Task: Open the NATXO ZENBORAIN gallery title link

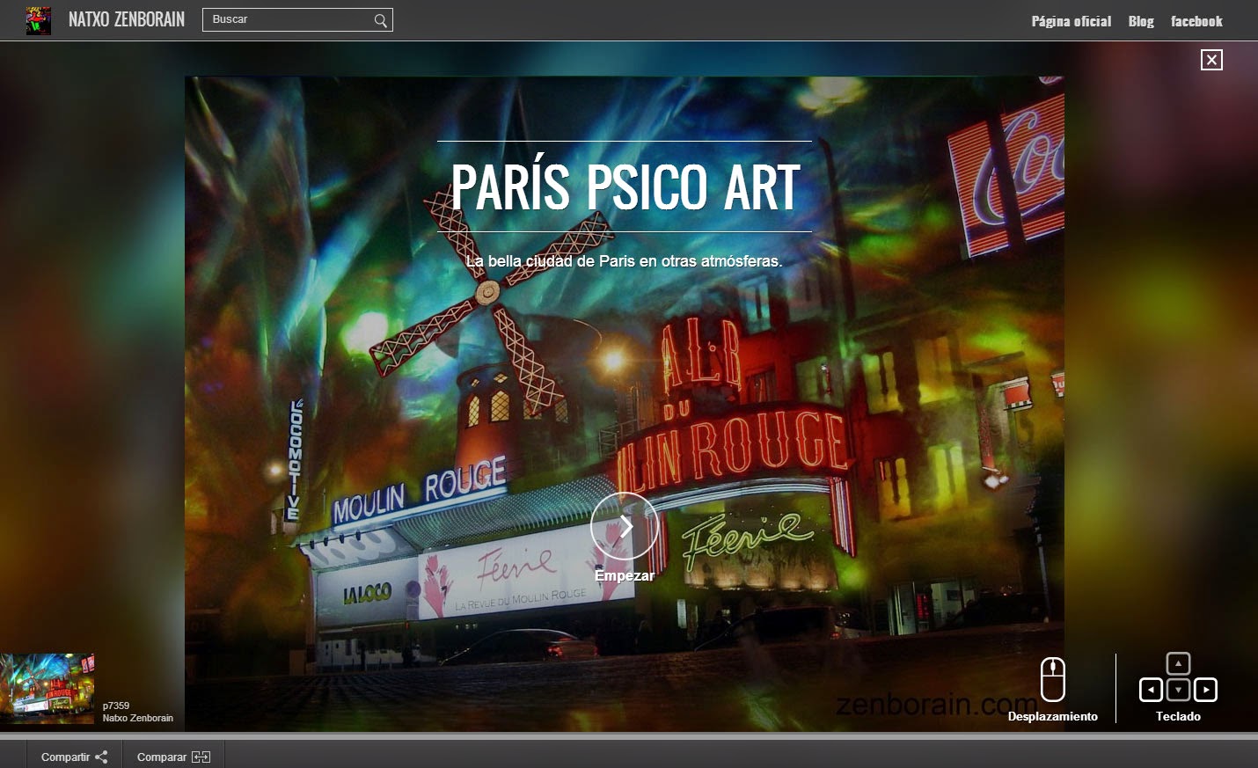Action: click(x=127, y=19)
